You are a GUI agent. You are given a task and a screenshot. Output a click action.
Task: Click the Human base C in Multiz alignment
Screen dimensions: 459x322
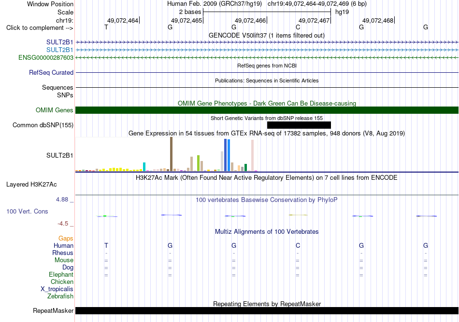[x=298, y=245]
